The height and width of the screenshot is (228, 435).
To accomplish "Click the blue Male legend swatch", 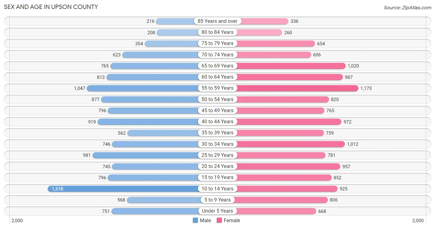I will (x=195, y=220).
